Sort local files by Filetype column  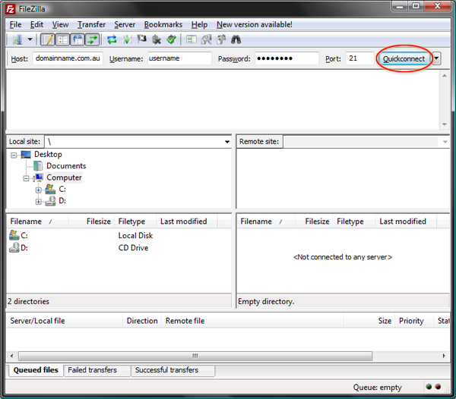point(135,221)
